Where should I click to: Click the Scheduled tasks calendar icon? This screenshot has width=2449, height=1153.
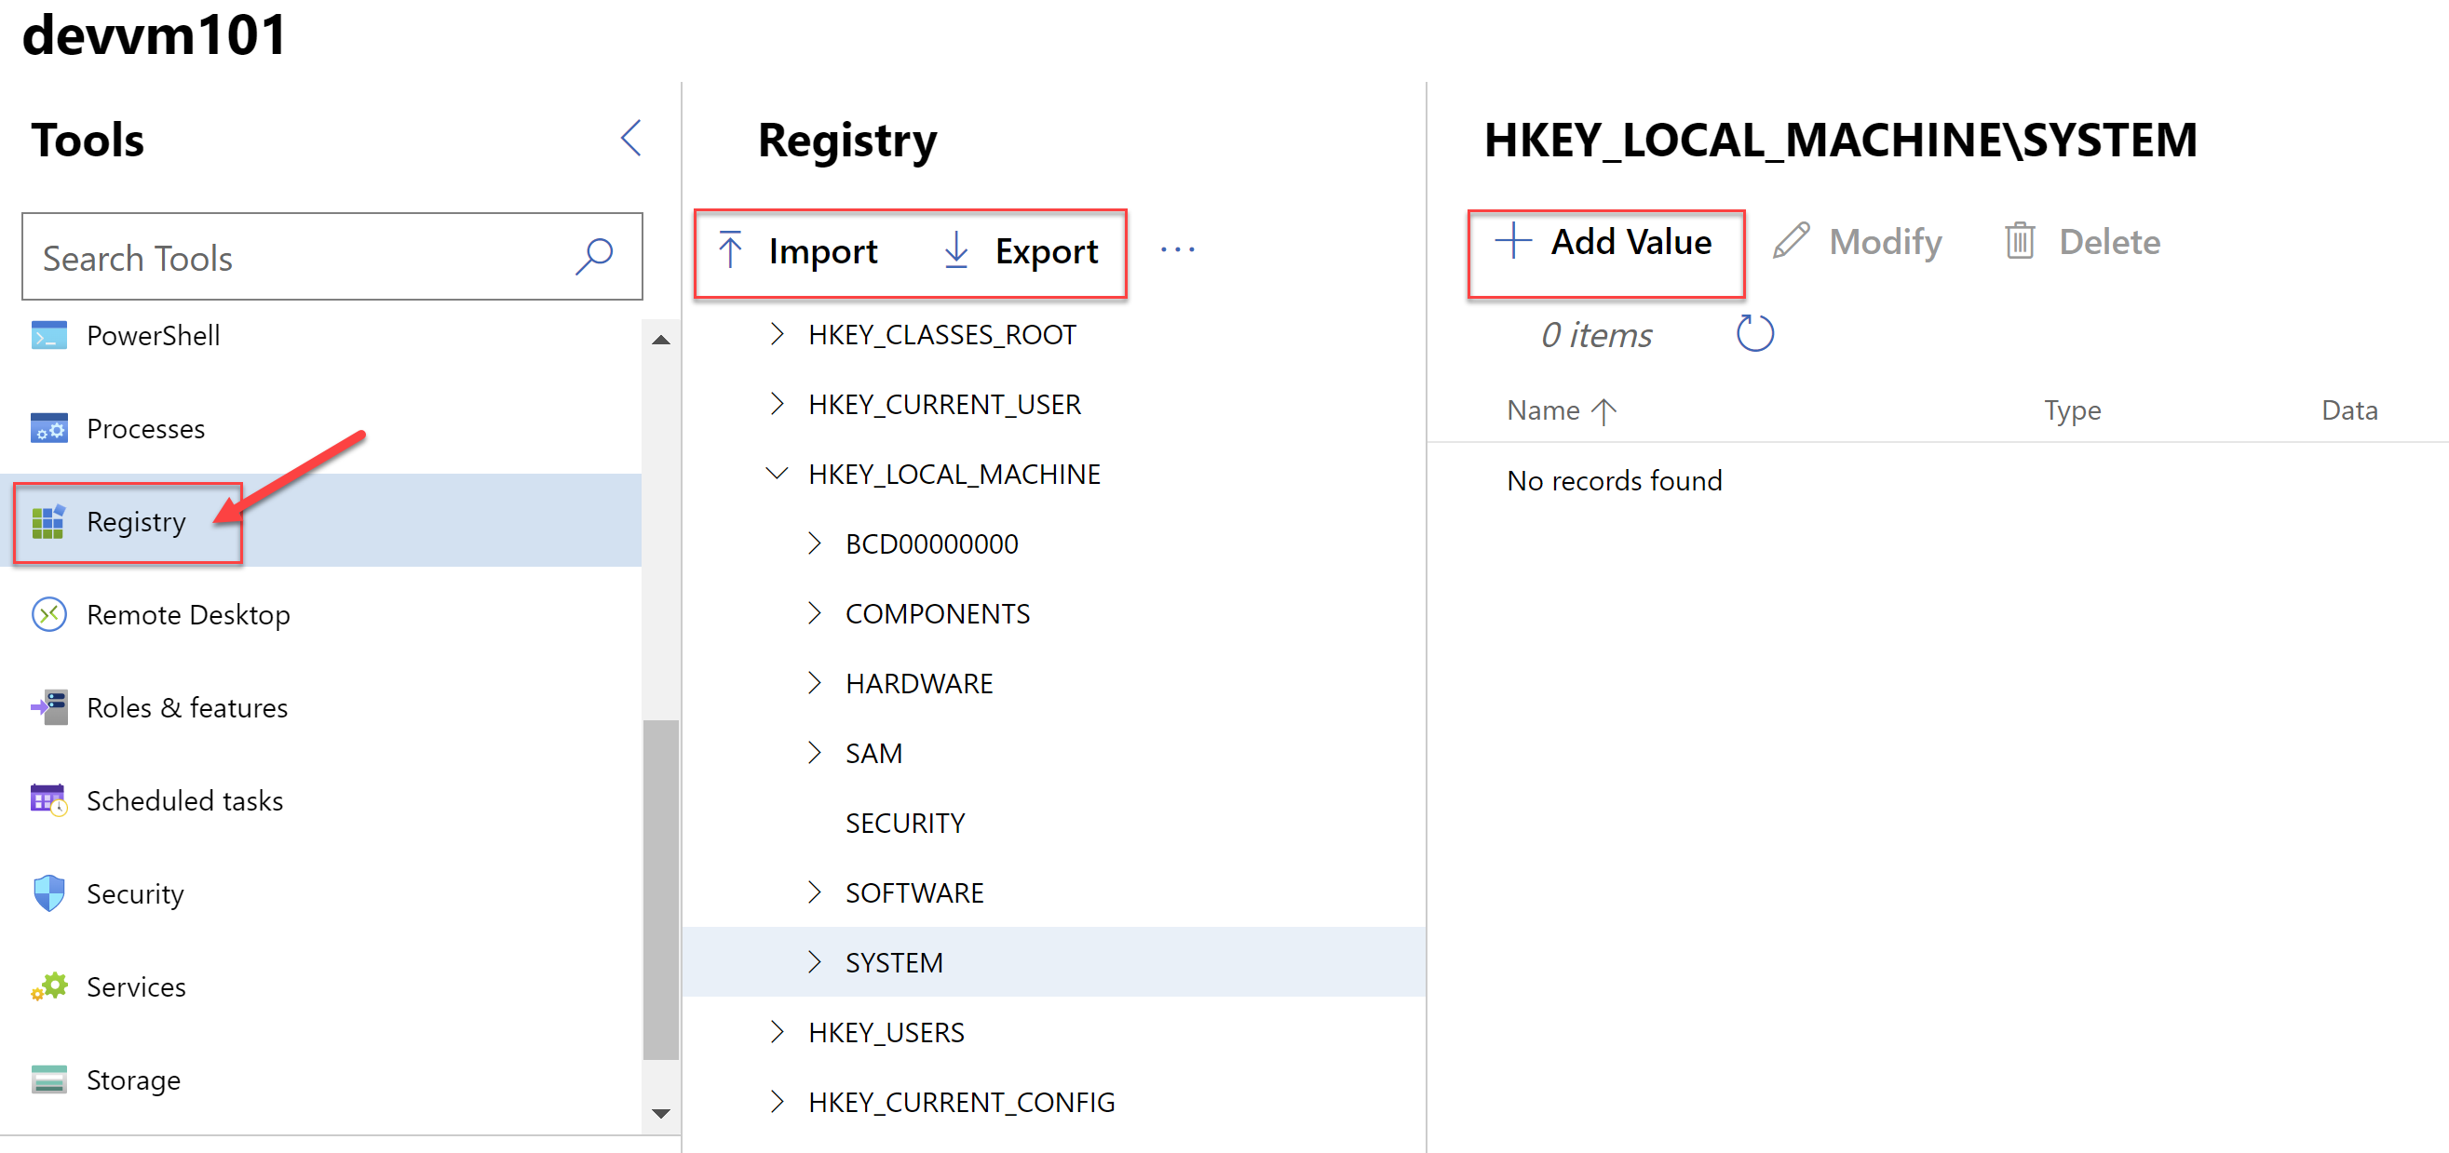[48, 800]
